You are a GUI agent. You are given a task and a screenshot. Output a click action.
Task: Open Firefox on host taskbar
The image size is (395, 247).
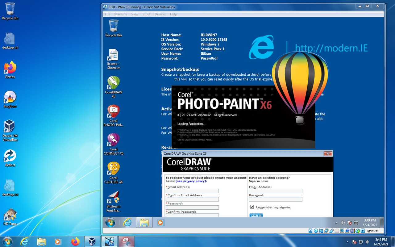coord(75,241)
